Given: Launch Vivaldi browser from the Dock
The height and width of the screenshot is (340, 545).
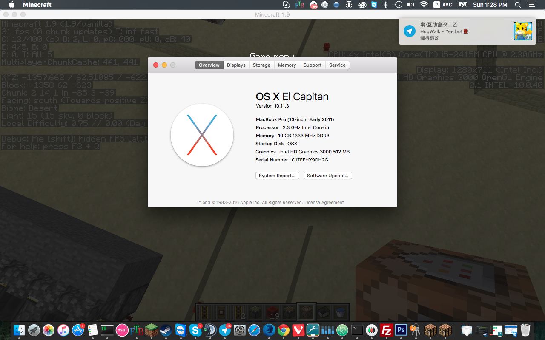Looking at the screenshot, I should pos(298,330).
